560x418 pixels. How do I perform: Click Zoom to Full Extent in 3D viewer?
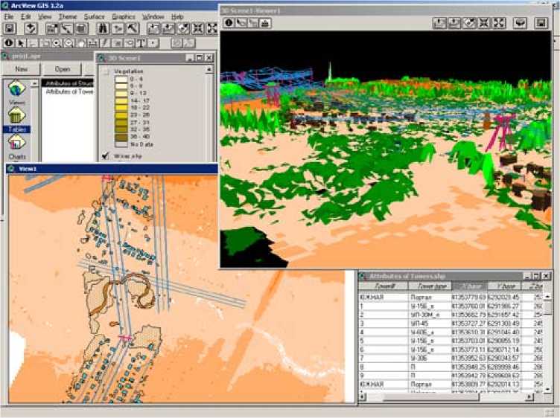(499, 23)
